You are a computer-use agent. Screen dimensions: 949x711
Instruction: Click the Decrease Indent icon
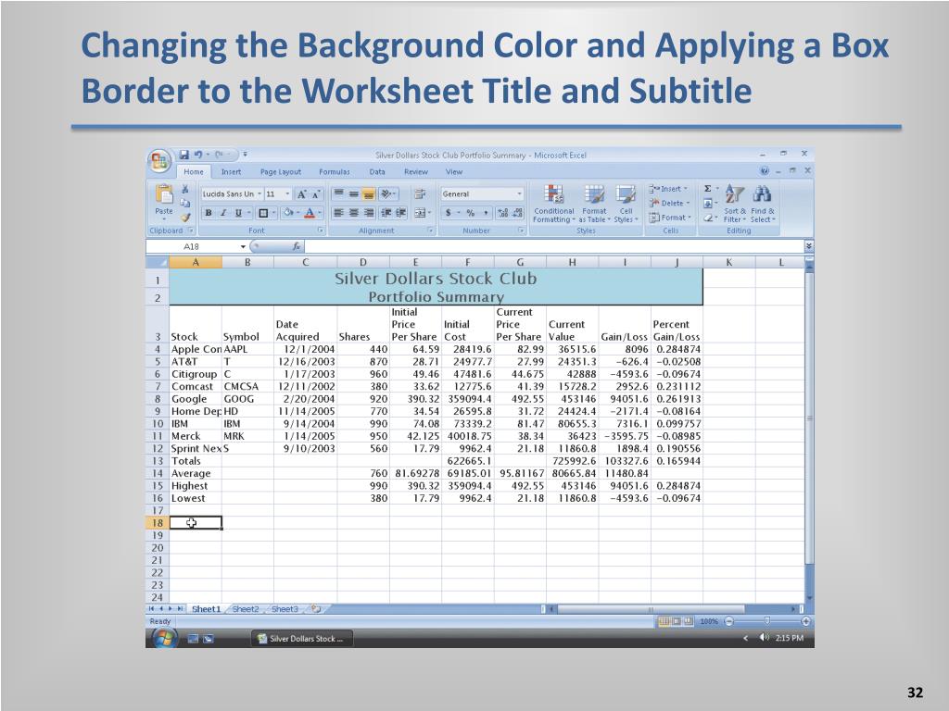[x=386, y=213]
